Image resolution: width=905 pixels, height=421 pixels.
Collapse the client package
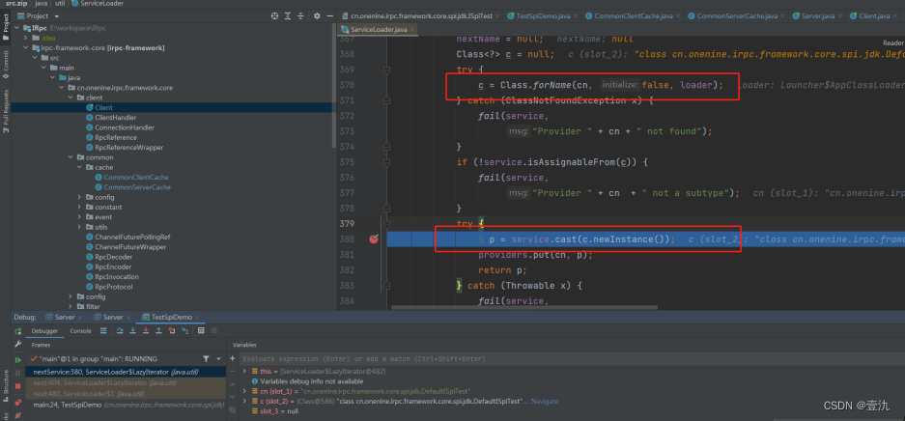coord(71,98)
